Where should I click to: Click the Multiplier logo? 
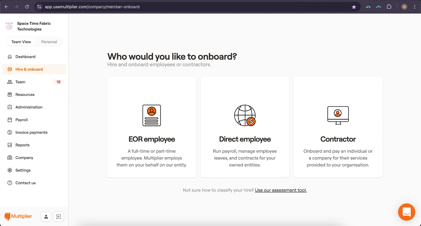tap(18, 217)
